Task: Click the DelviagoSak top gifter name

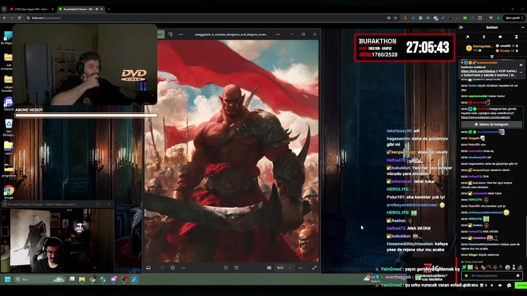Action: [x=483, y=46]
